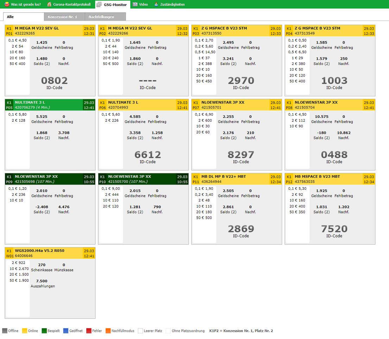The width and height of the screenshot is (389, 339).
Task: Open P03 device header Z G MSPACE
Action: click(x=237, y=31)
